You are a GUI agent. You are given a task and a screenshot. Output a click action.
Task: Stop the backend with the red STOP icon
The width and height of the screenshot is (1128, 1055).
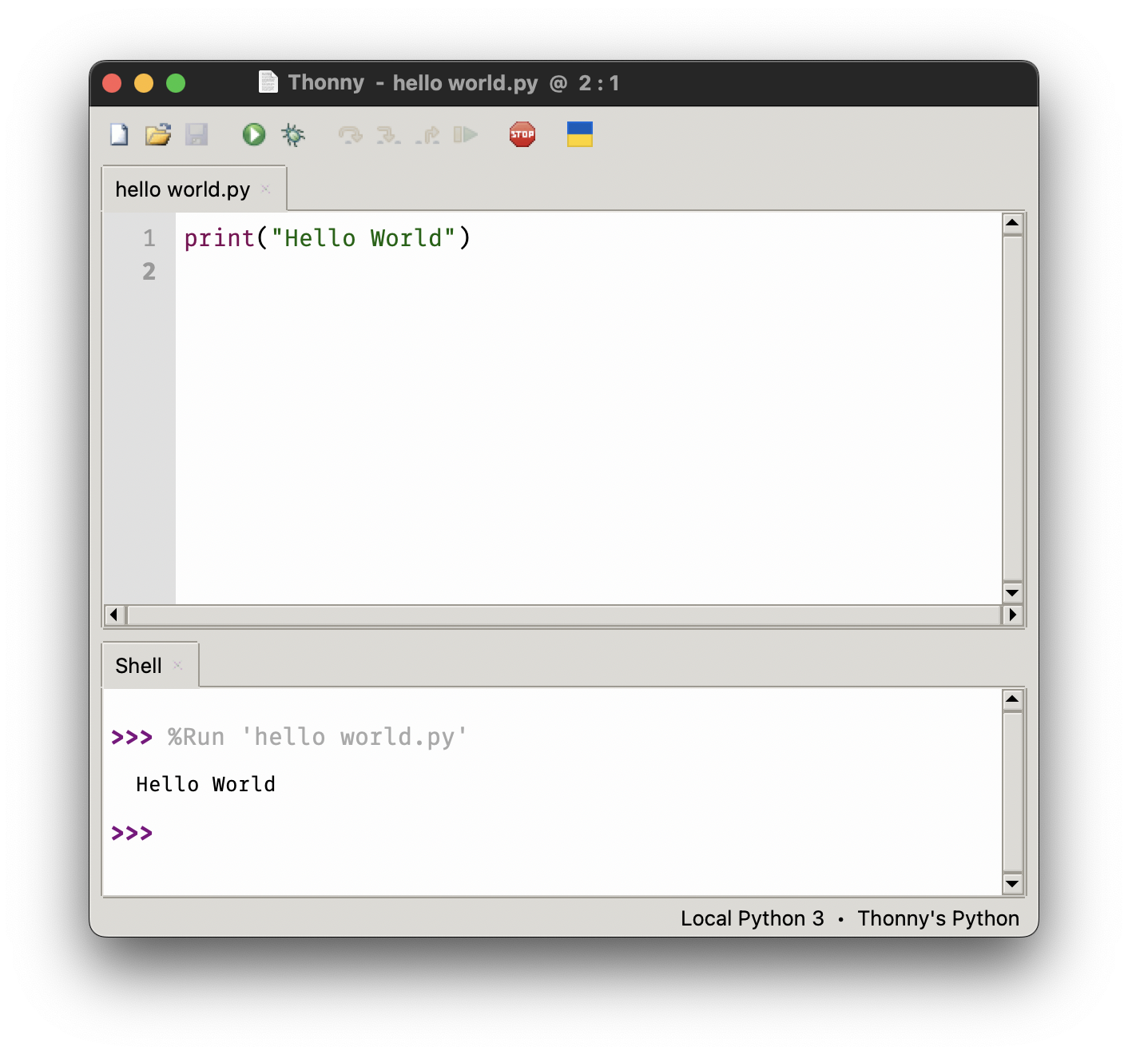coord(522,134)
